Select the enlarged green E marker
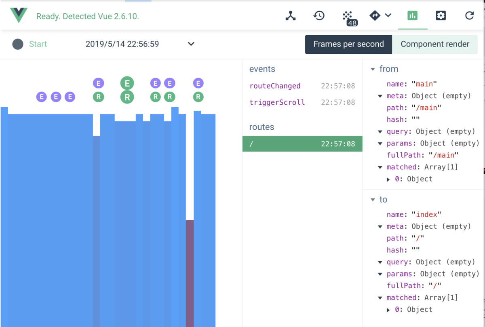485x327 pixels. [127, 83]
